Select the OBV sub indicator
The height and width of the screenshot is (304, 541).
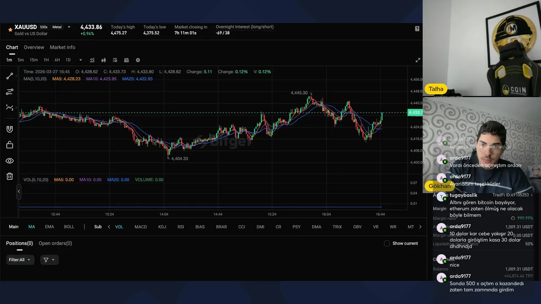[357, 227]
